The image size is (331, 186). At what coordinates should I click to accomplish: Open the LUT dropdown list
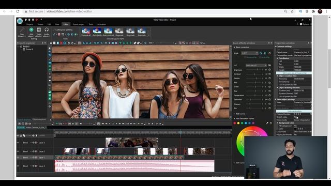coord(256,66)
